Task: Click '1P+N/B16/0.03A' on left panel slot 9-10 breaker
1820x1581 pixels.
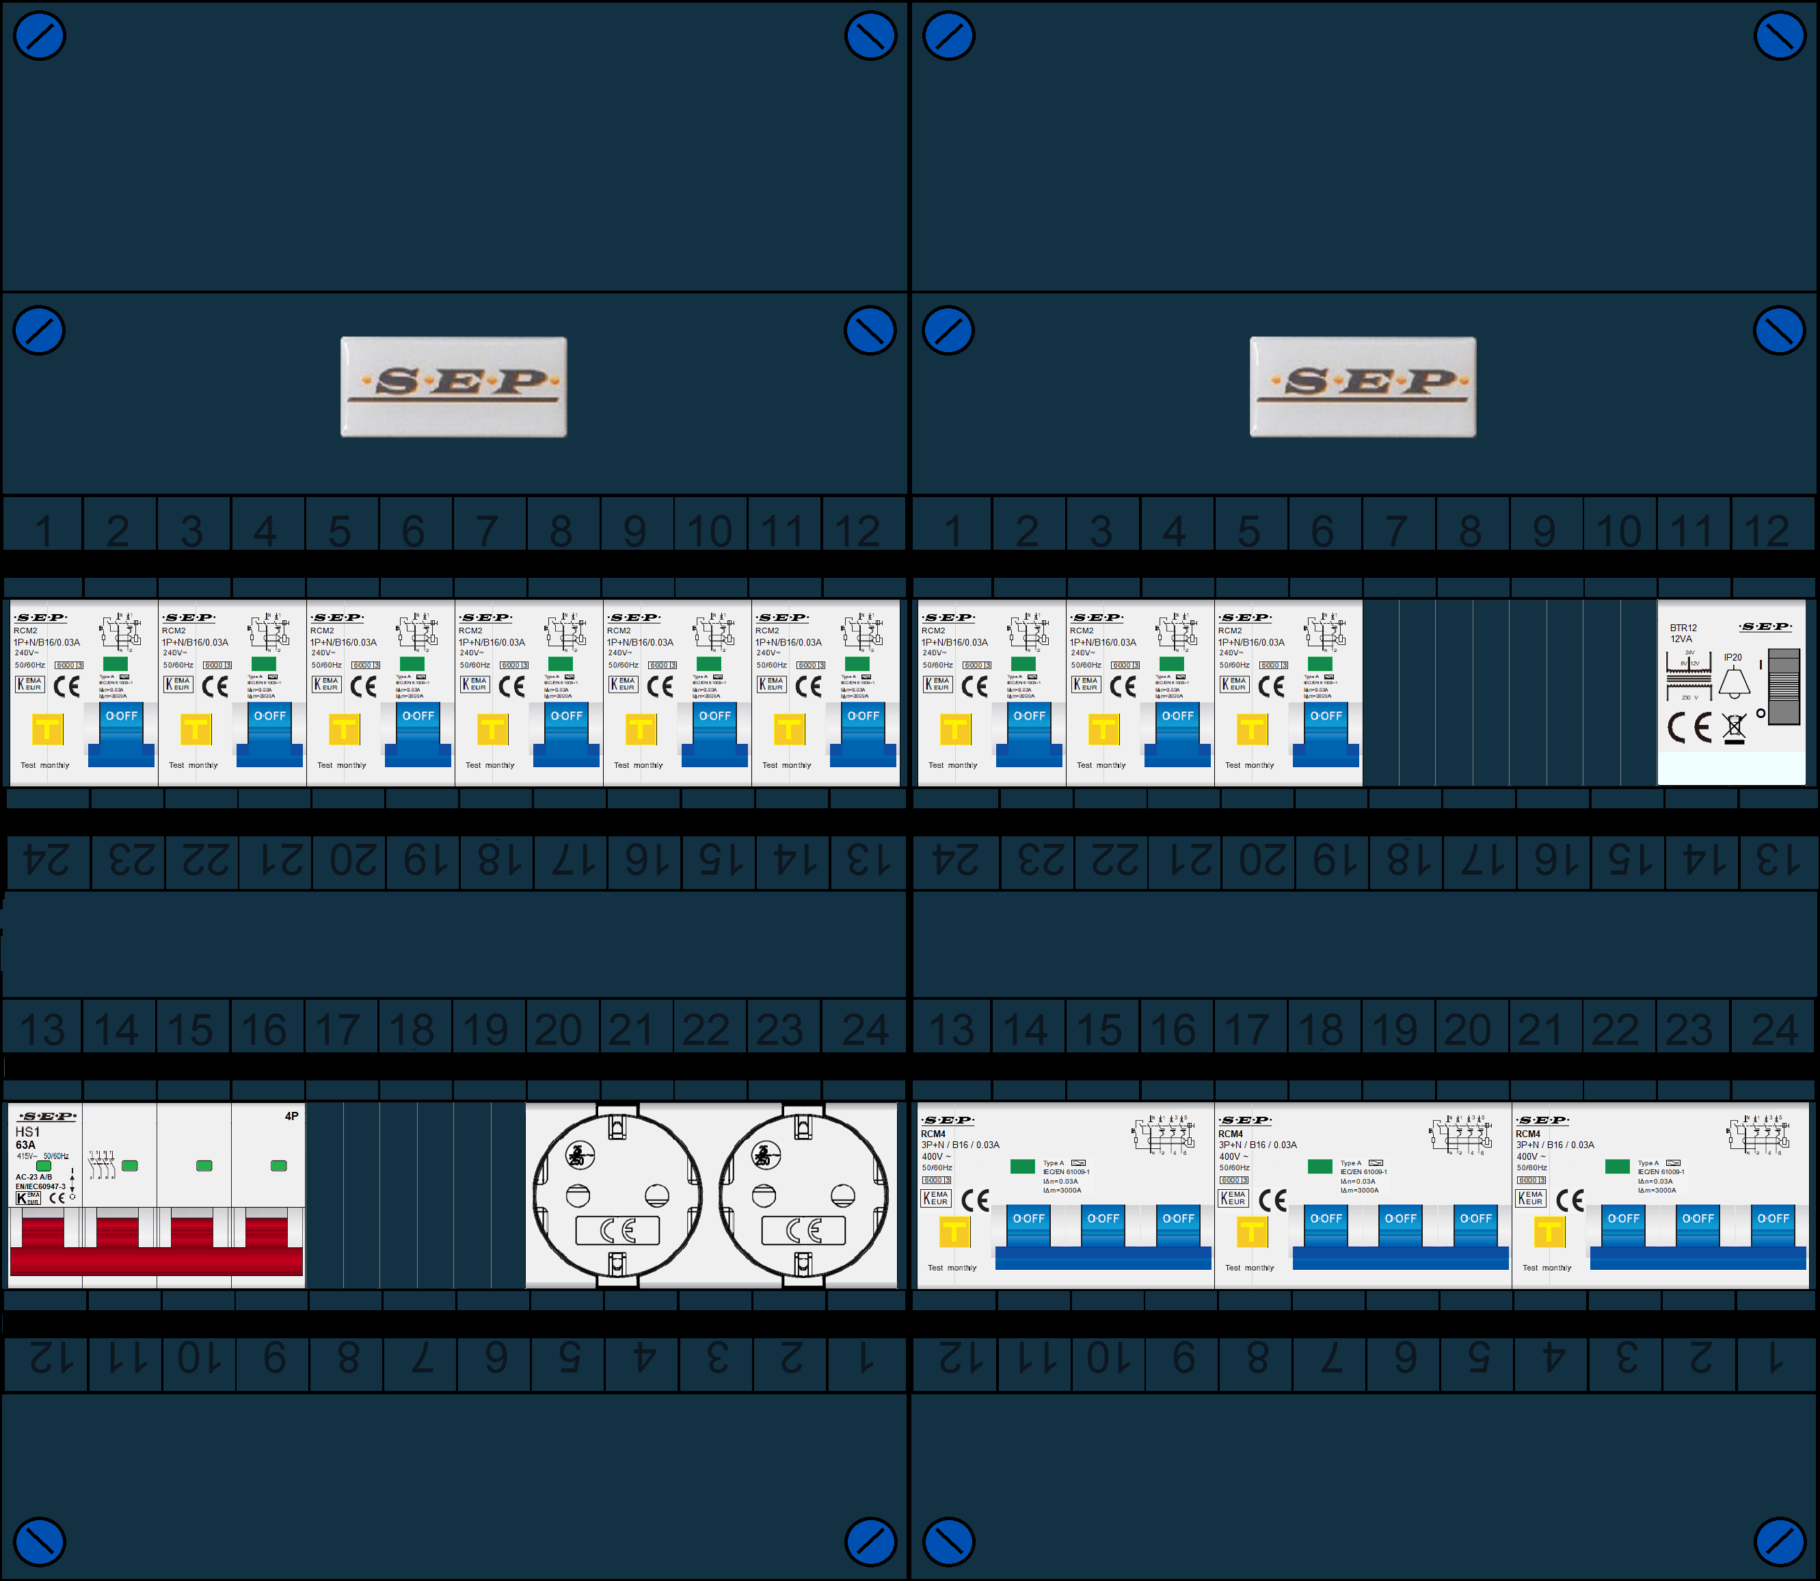Action: (x=640, y=642)
